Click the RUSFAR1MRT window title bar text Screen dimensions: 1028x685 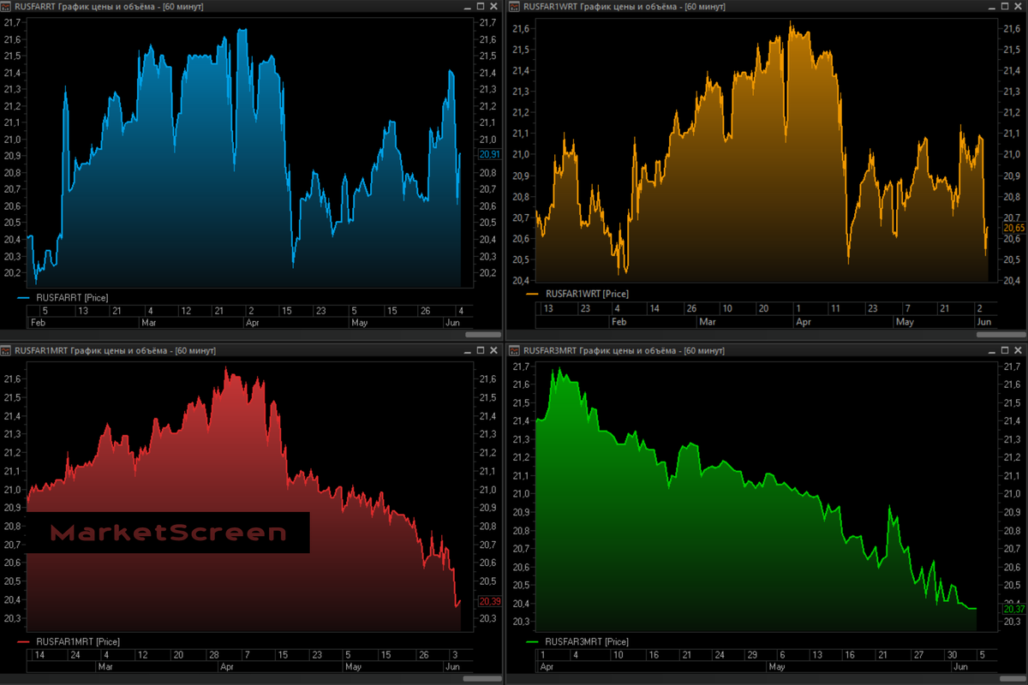(x=116, y=351)
